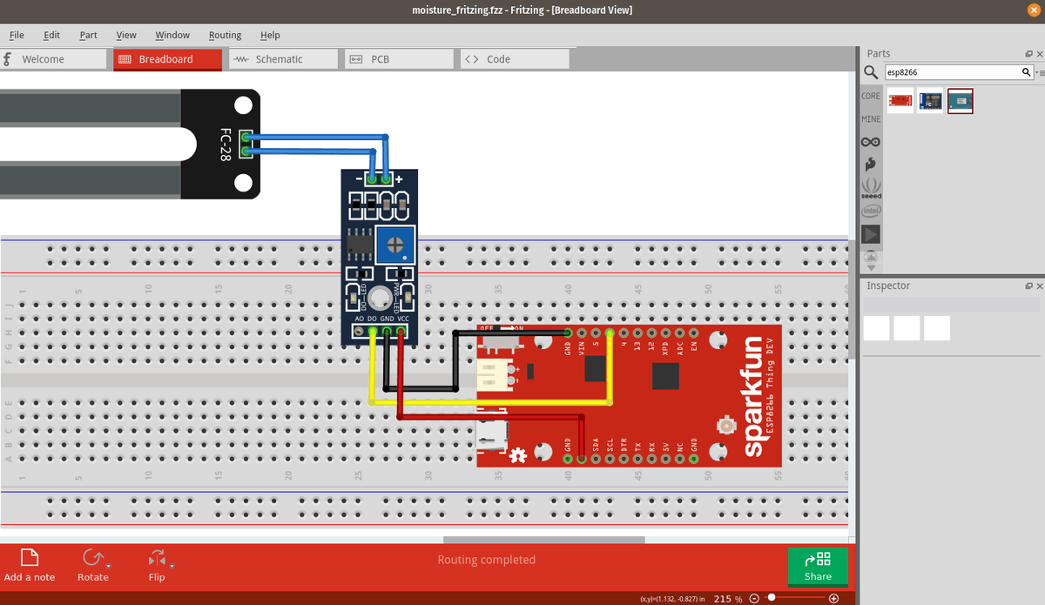
Task: Open the Routing menu
Action: click(225, 35)
